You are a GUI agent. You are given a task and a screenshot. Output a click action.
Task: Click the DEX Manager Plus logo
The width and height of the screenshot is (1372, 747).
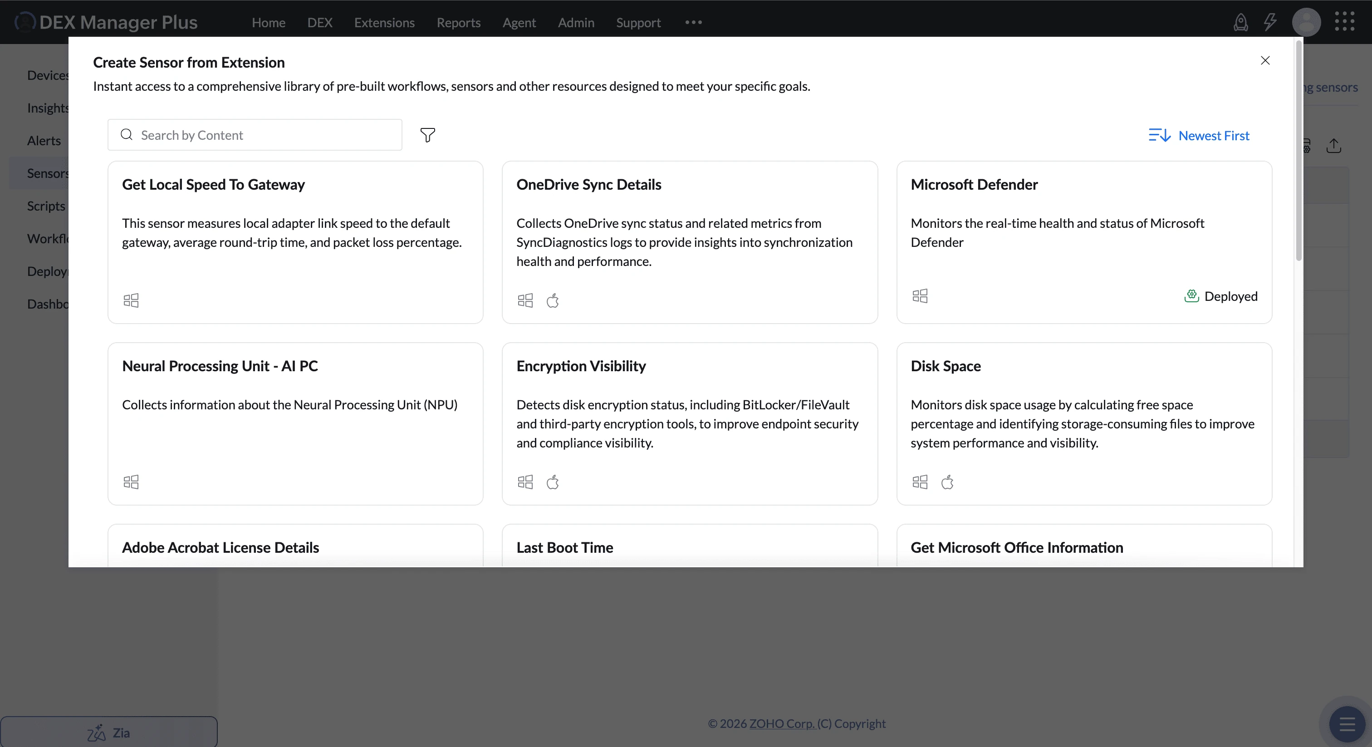pyautogui.click(x=106, y=22)
